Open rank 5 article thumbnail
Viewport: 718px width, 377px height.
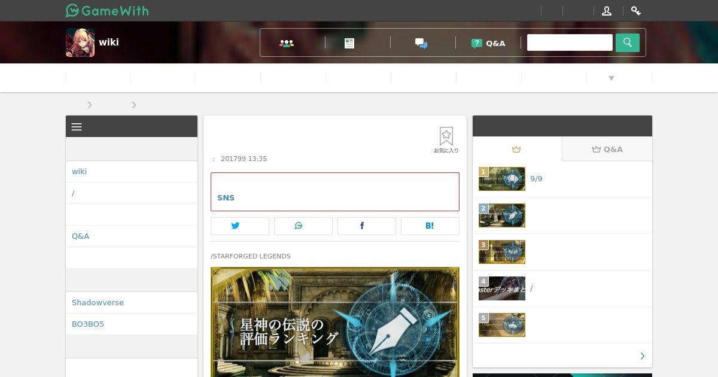tap(502, 325)
